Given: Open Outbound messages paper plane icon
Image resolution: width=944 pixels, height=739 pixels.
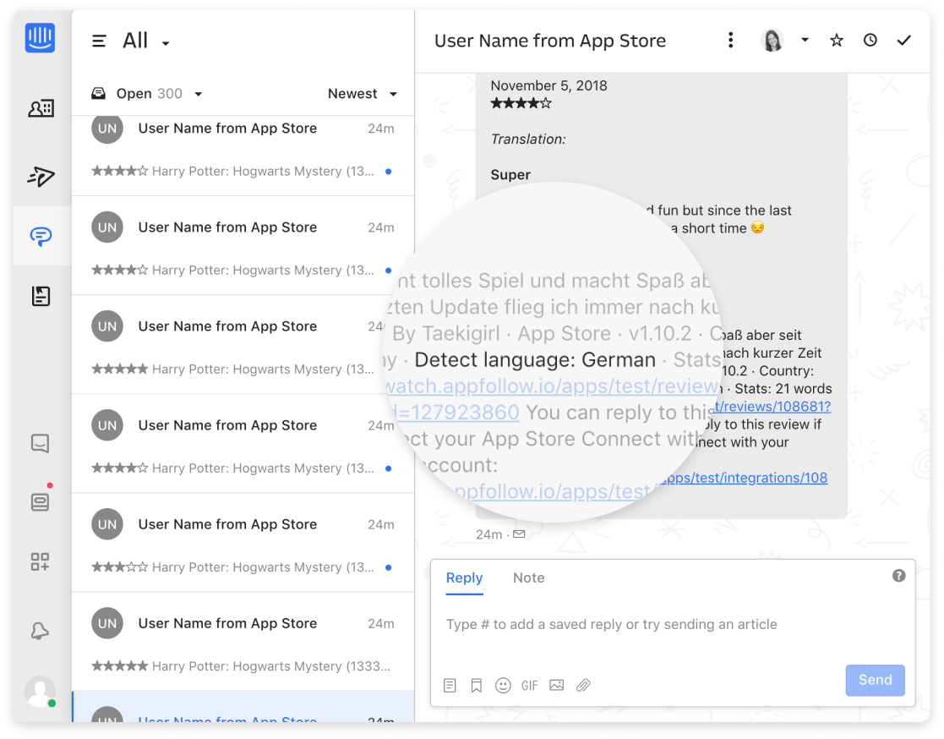Looking at the screenshot, I should pyautogui.click(x=41, y=176).
